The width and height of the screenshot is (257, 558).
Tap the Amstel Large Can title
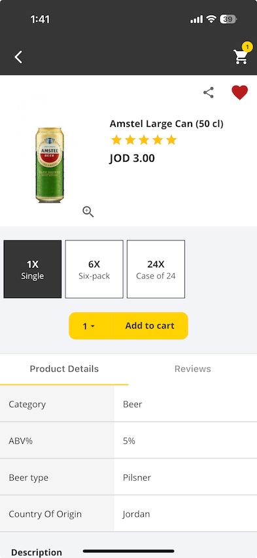[166, 124]
